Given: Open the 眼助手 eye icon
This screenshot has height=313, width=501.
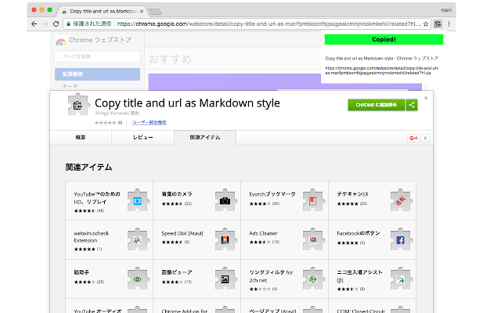Looking at the screenshot, I should [138, 279].
